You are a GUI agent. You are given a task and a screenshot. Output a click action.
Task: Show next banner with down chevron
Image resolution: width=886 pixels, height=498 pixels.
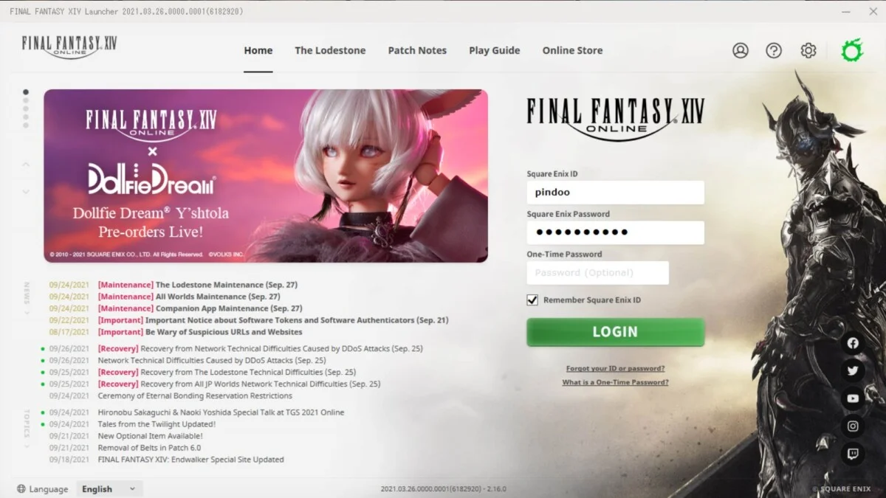coord(26,192)
